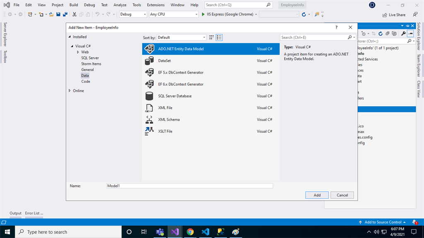Click the Live Share icon
This screenshot has width=424, height=238.
385,14
